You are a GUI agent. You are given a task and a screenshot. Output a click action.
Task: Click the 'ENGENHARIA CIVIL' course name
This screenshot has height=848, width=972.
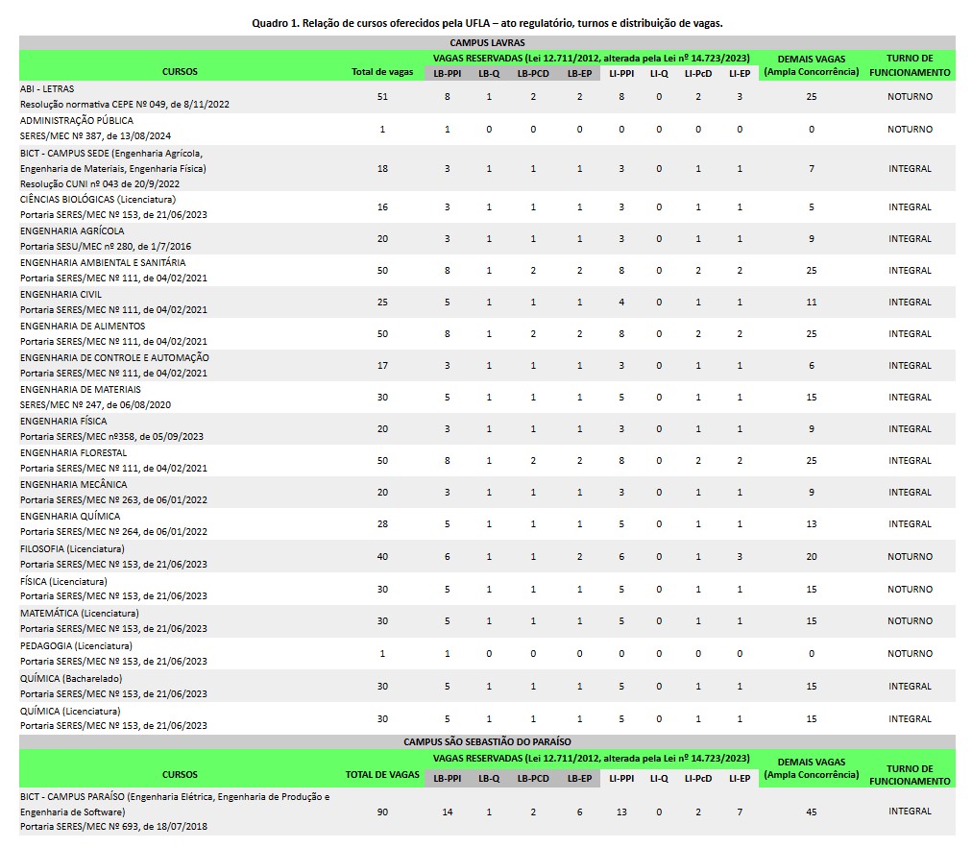pyautogui.click(x=61, y=295)
